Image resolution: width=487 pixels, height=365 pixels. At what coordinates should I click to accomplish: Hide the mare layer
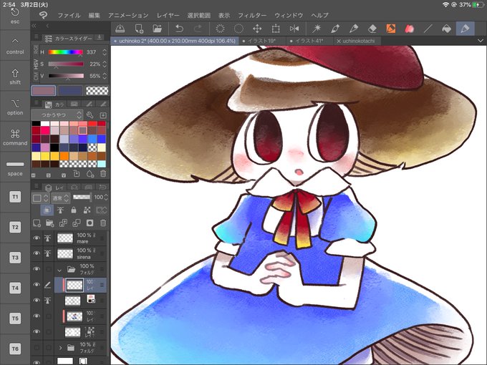click(x=37, y=238)
